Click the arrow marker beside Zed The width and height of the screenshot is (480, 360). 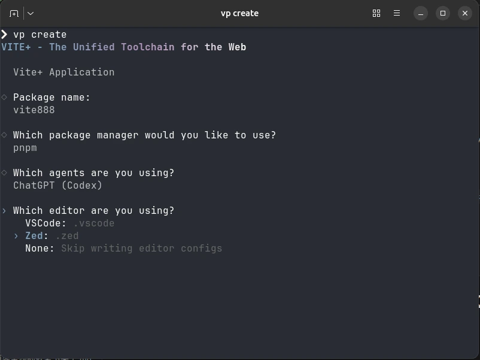17,236
